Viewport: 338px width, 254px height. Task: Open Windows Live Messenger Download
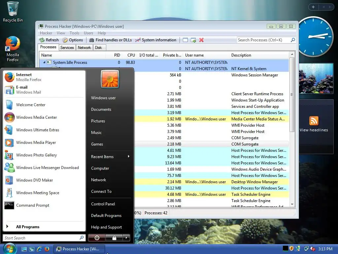tap(44, 168)
